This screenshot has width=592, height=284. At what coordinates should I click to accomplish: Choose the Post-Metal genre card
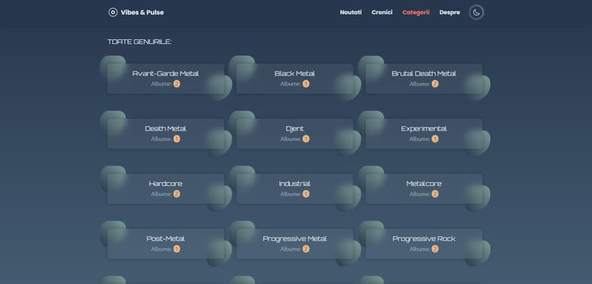pos(165,244)
